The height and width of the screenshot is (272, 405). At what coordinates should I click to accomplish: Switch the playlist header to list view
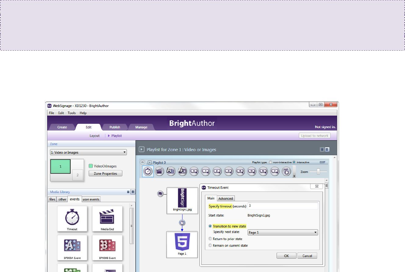click(x=322, y=149)
